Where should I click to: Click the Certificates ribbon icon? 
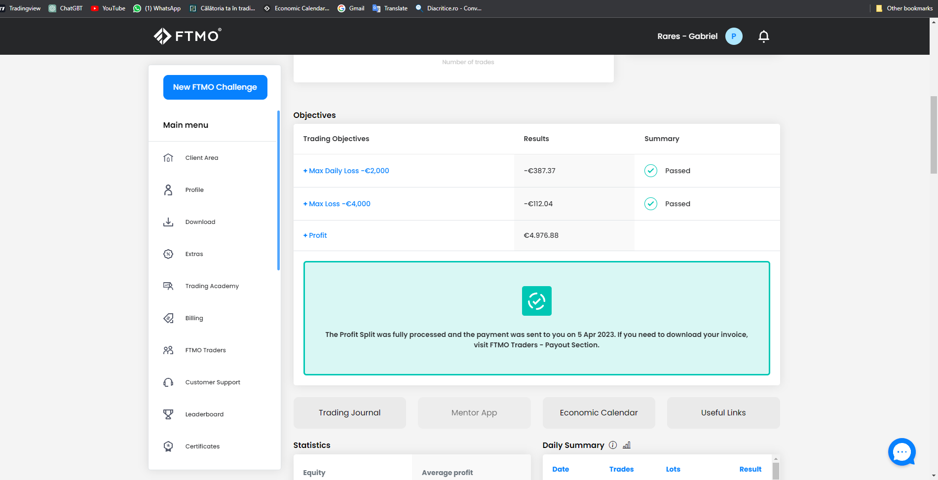pos(168,446)
